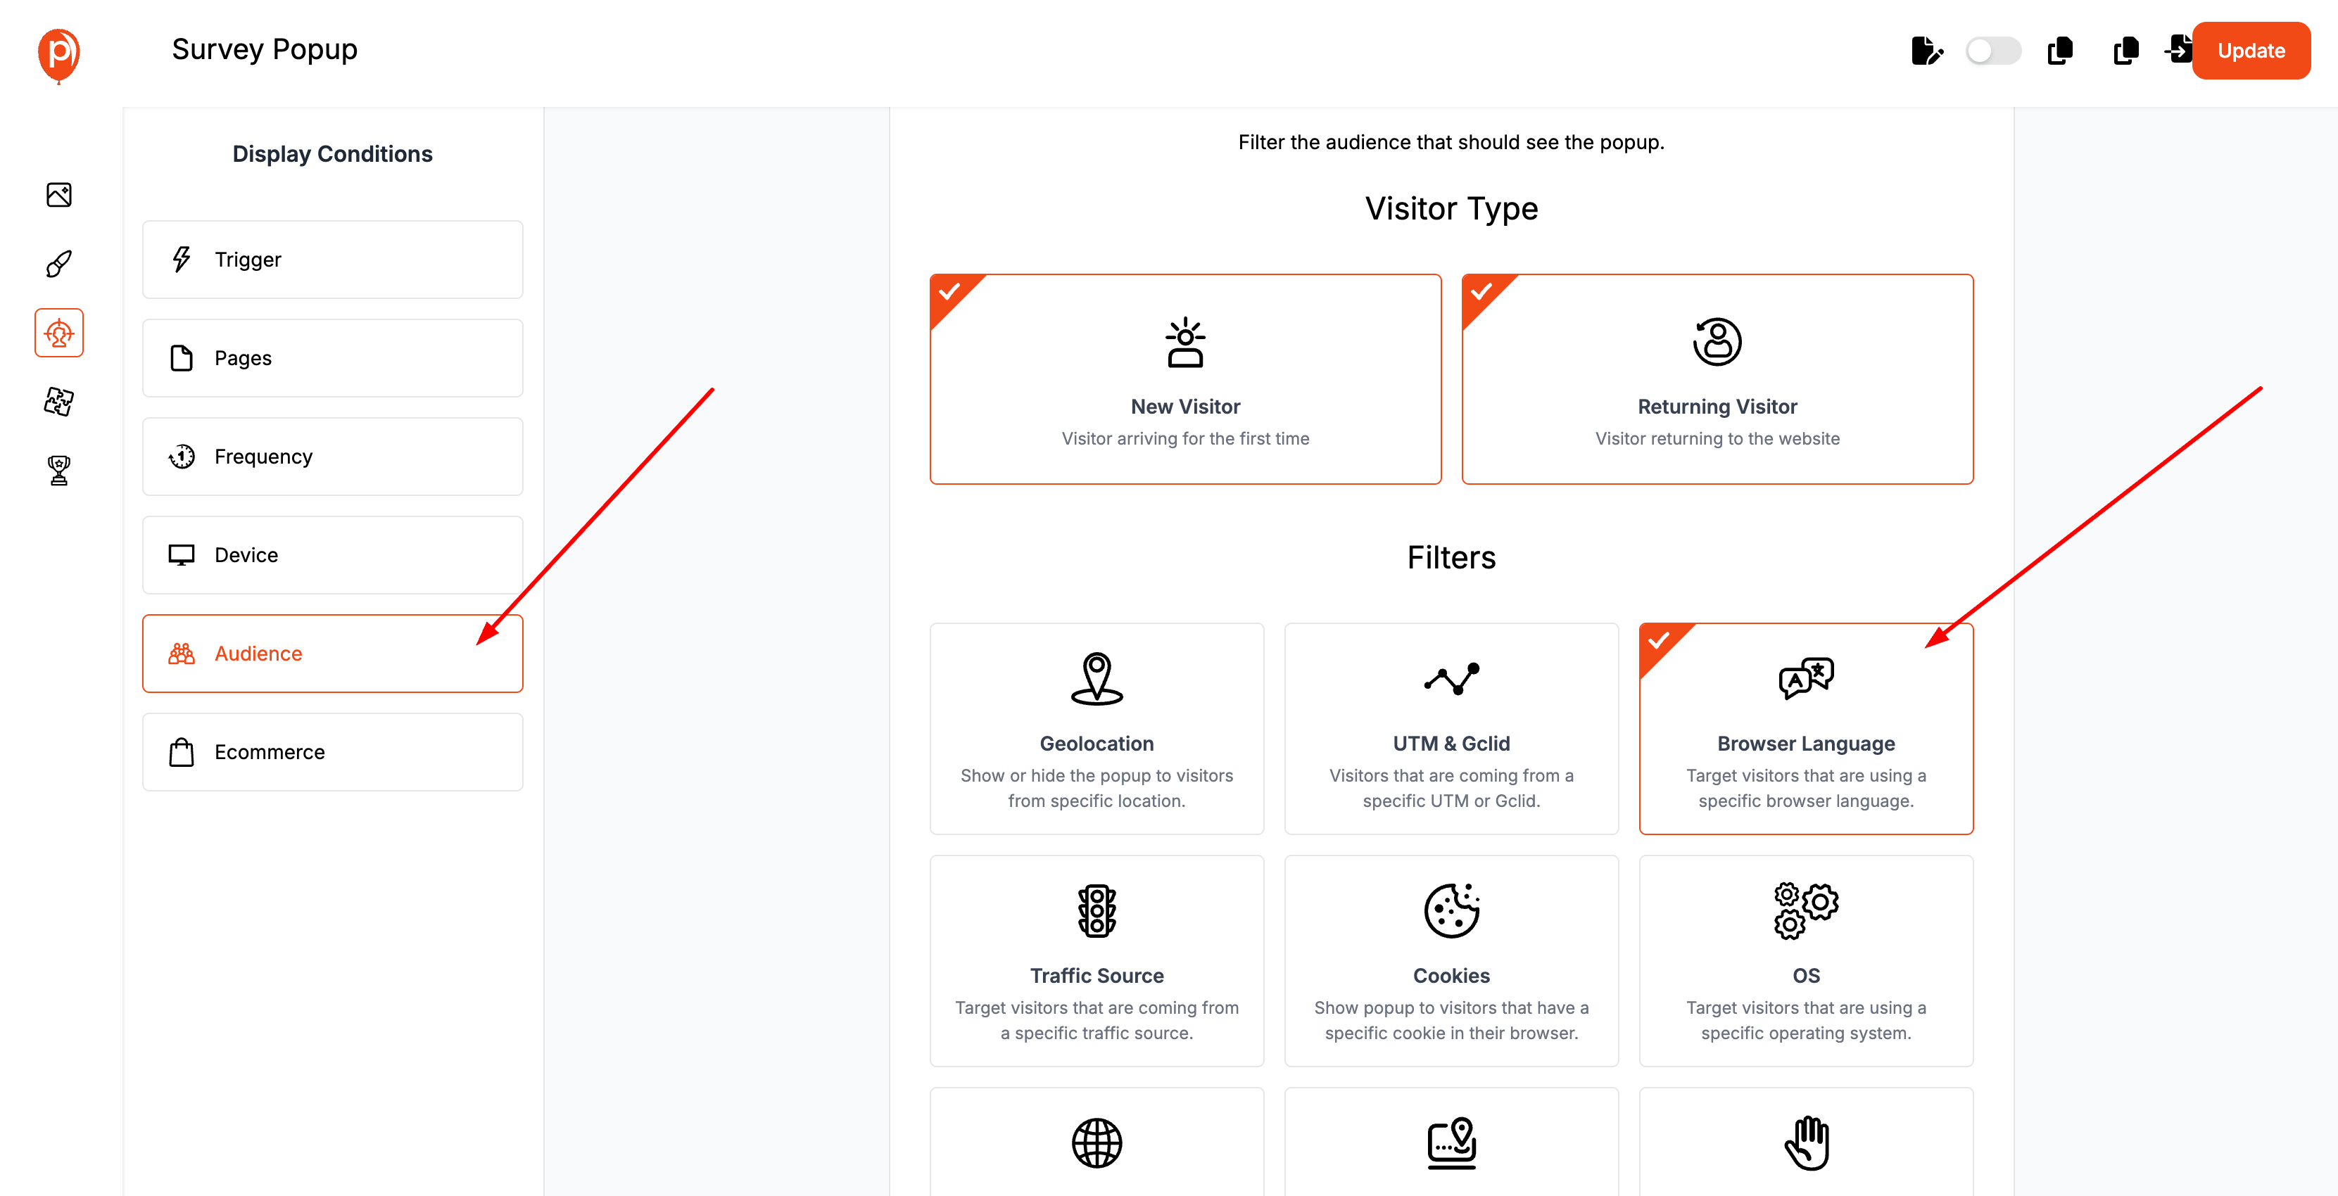Deselect the Returning Visitor card
Viewport: 2338px width, 1196px height.
coord(1717,379)
